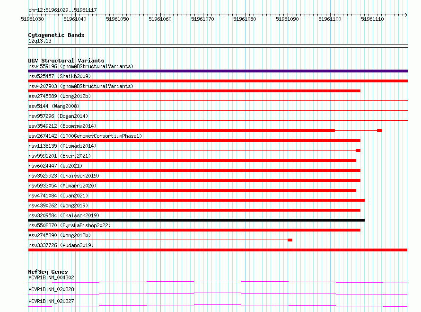This screenshot has height=312, width=421.
Task: Open variant nsv6024447 (Wu2021) label
Action: coord(55,166)
